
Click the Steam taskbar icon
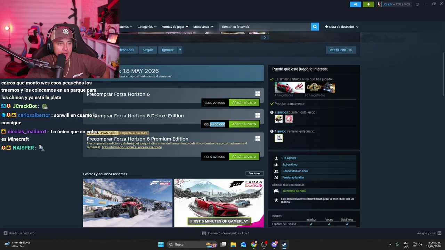coord(284,244)
